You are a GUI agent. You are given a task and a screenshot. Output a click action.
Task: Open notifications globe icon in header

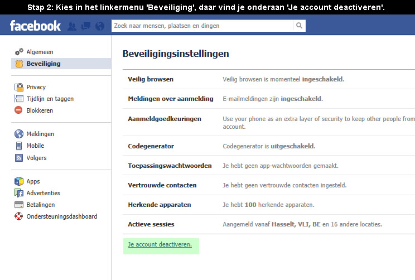(x=100, y=26)
